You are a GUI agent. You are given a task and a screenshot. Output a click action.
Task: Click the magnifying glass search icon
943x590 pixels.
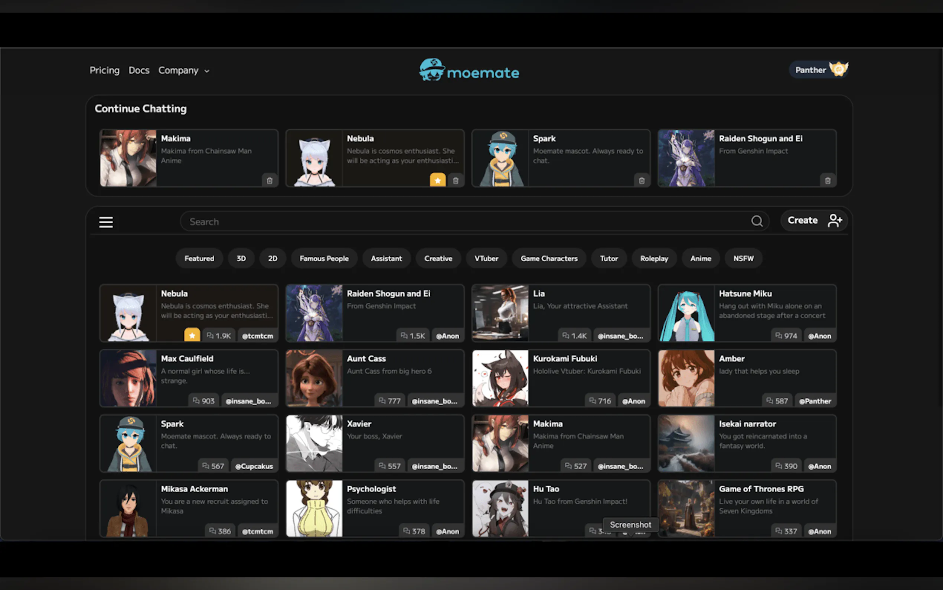pyautogui.click(x=757, y=221)
